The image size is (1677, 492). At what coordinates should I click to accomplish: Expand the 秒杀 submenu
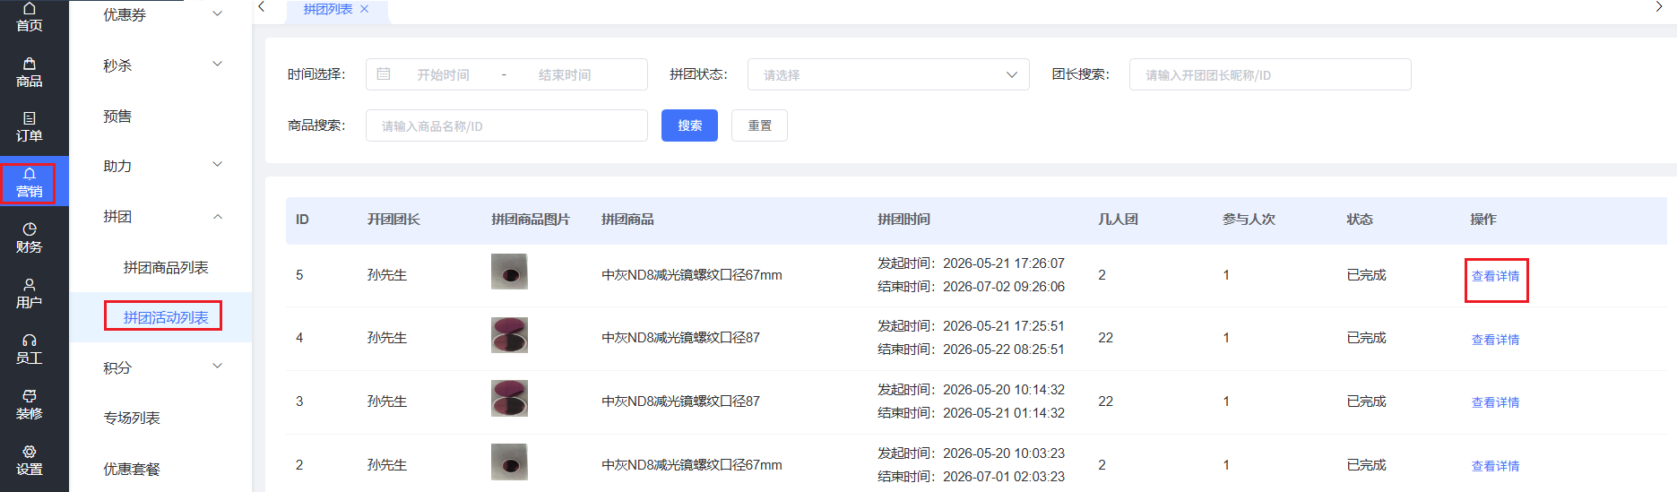(217, 64)
